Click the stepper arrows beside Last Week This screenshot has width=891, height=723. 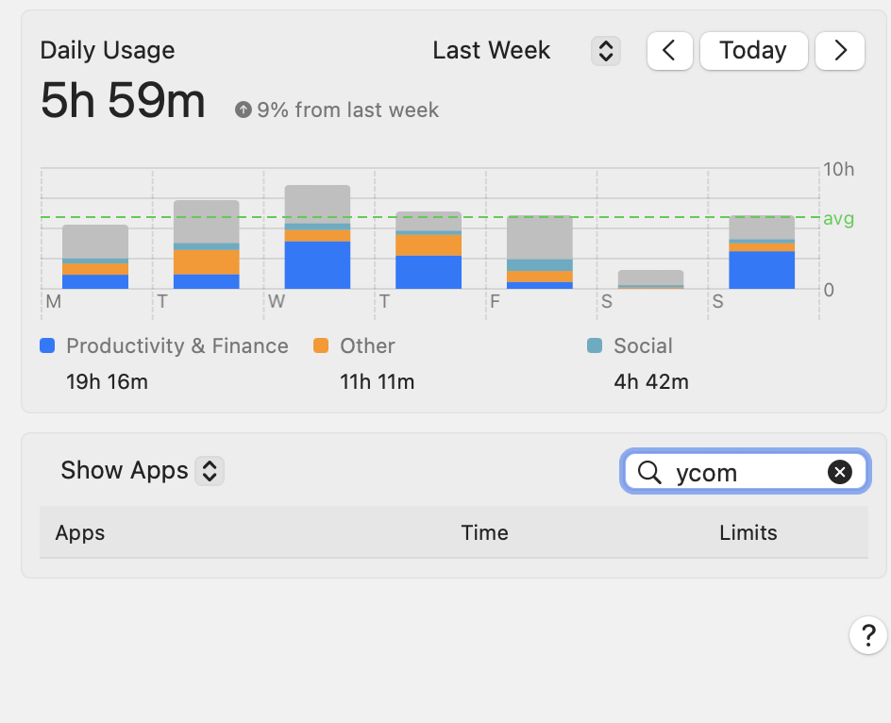point(604,51)
